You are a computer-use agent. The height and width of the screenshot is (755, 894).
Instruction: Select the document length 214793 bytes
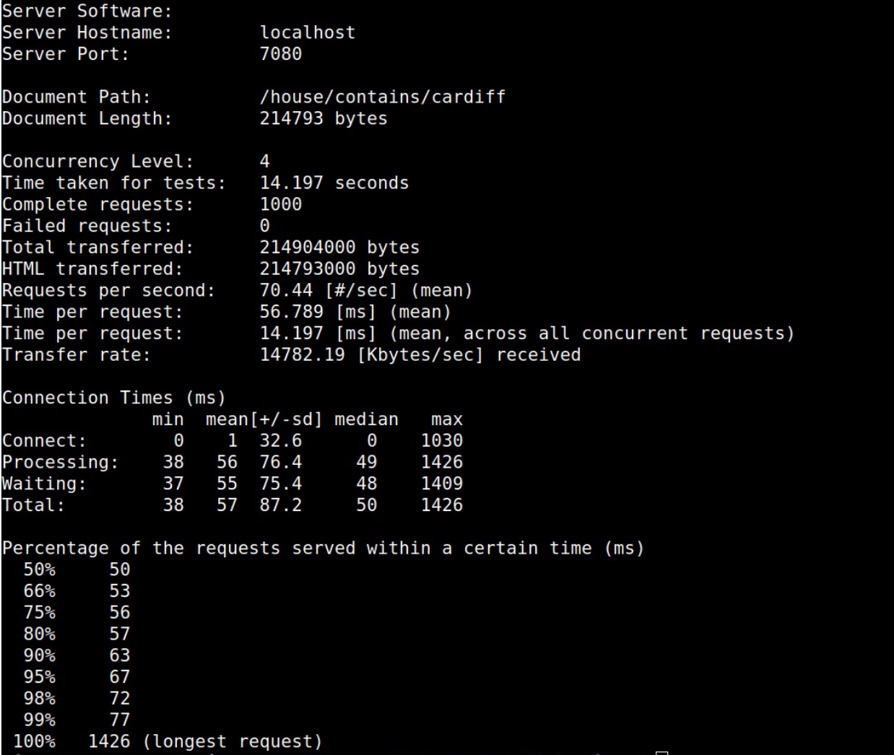coord(324,118)
